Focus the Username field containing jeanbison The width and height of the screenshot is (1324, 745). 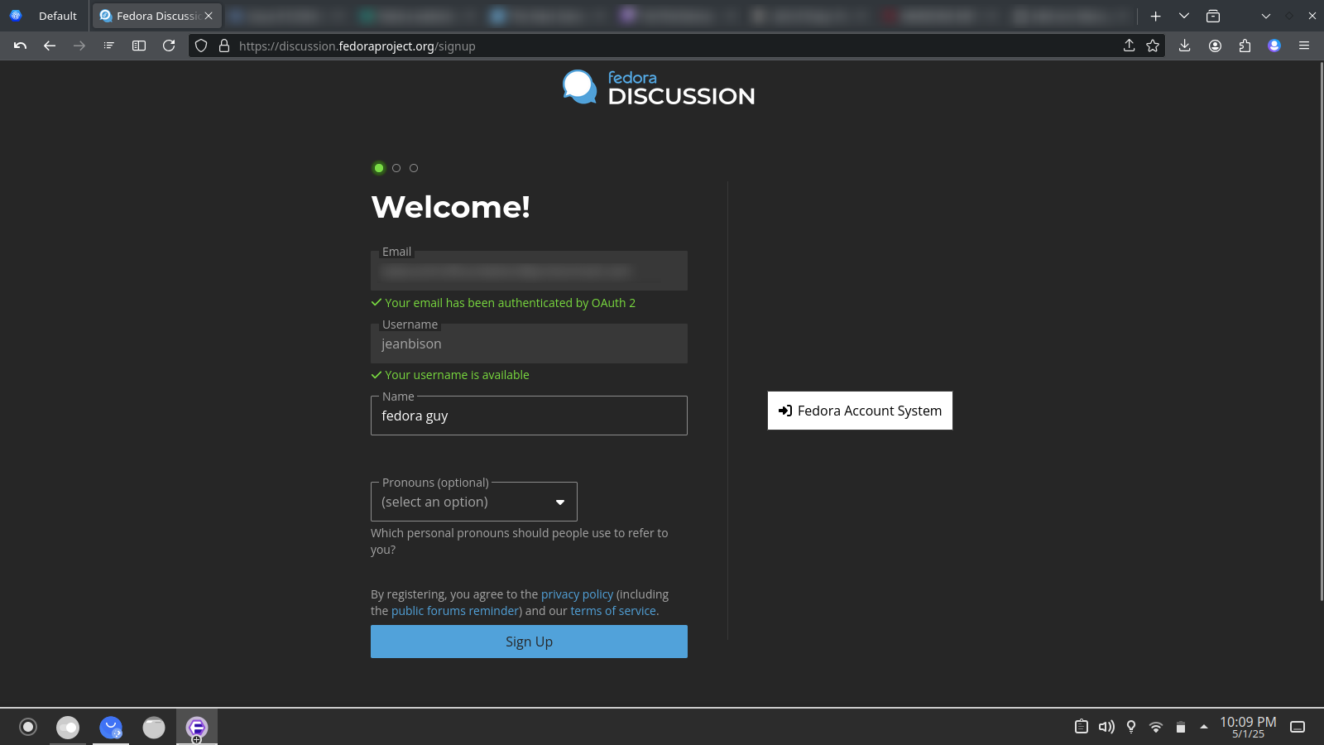[529, 344]
